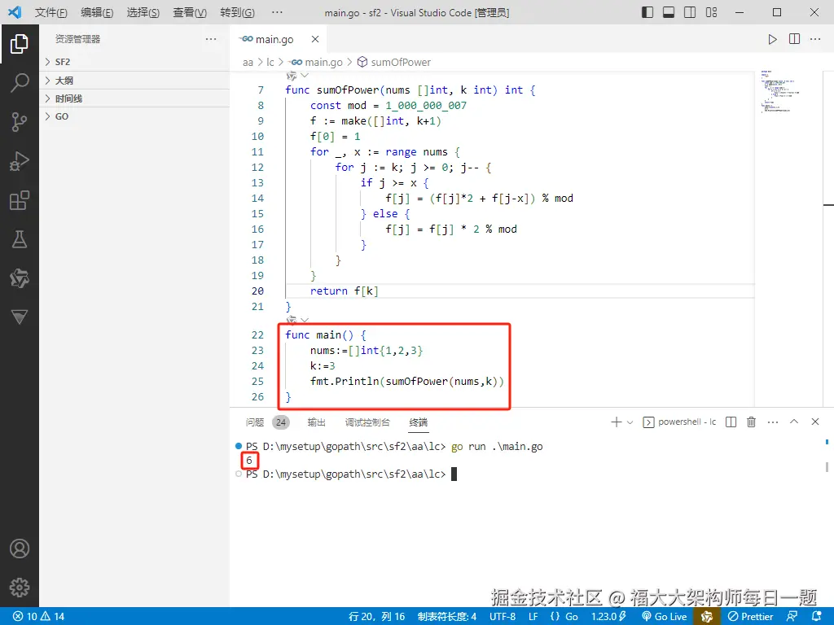
Task: Switch to the 终端 terminal tab
Action: 419,422
